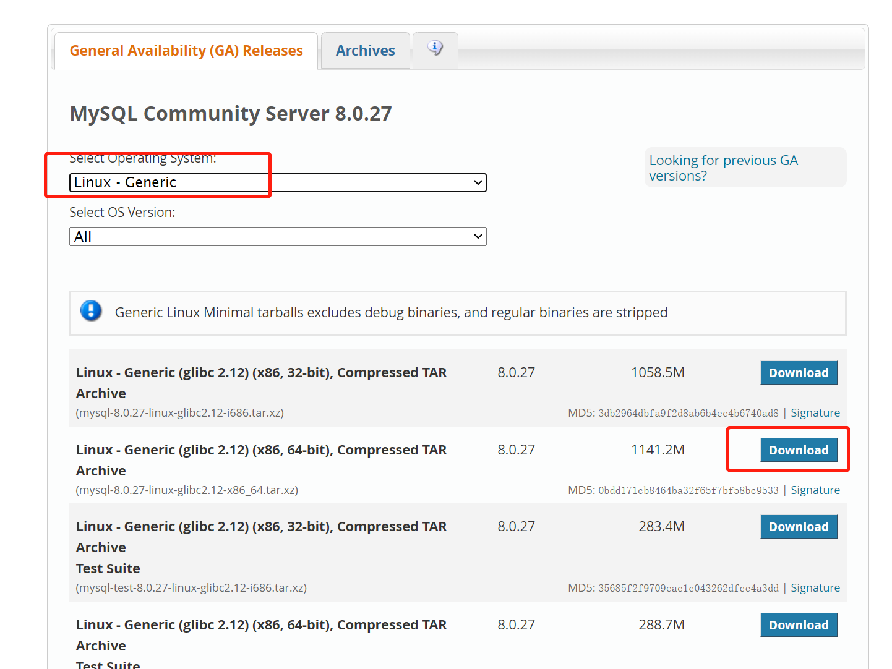The width and height of the screenshot is (892, 669).
Task: Click the mysql-8.0.27-linux-glibc2.12-x86_64.tar.xz filename
Action: tap(186, 490)
